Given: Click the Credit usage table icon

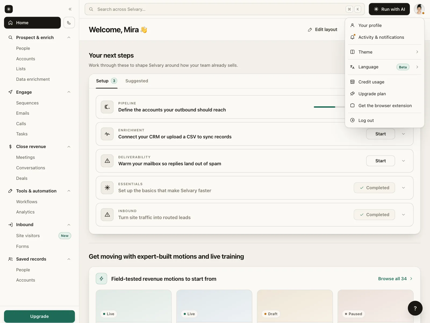Looking at the screenshot, I should [x=352, y=82].
